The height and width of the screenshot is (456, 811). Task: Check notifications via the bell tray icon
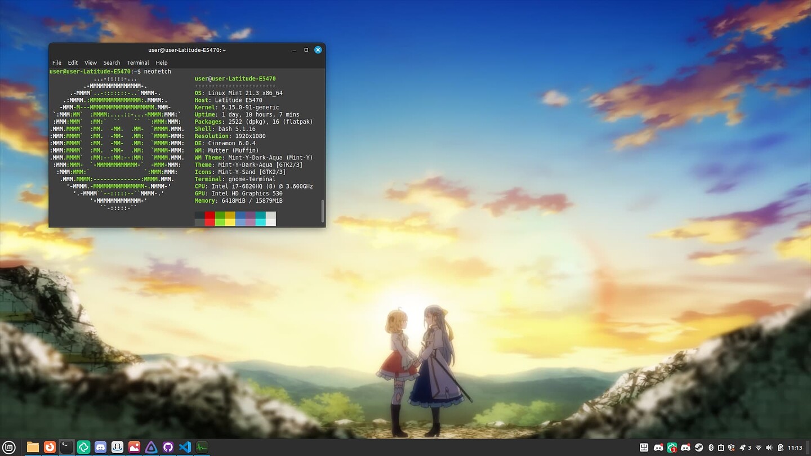coord(742,448)
